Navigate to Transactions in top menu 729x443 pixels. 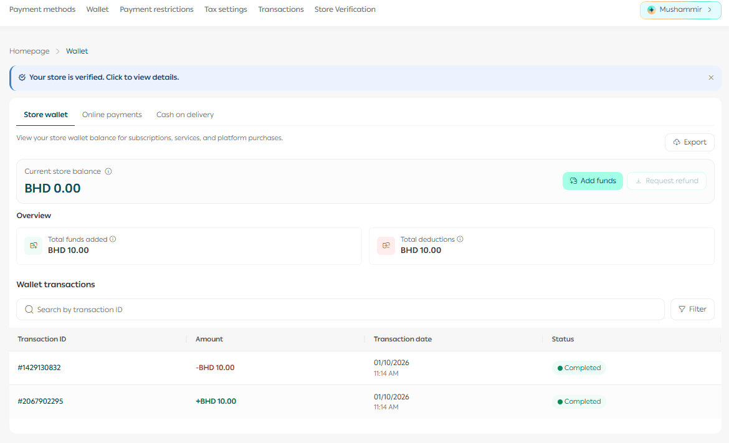[281, 9]
